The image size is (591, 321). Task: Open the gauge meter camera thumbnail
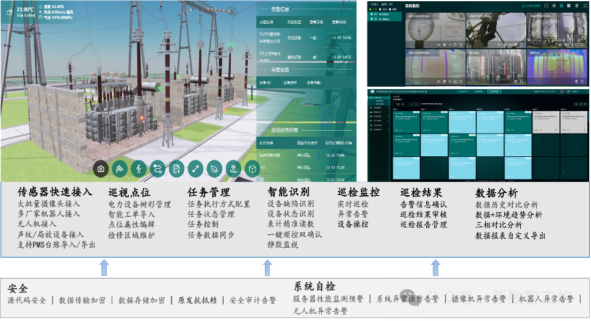[x=435, y=31]
